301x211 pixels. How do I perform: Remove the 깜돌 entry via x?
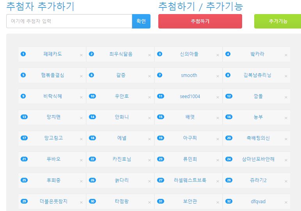click(286, 97)
